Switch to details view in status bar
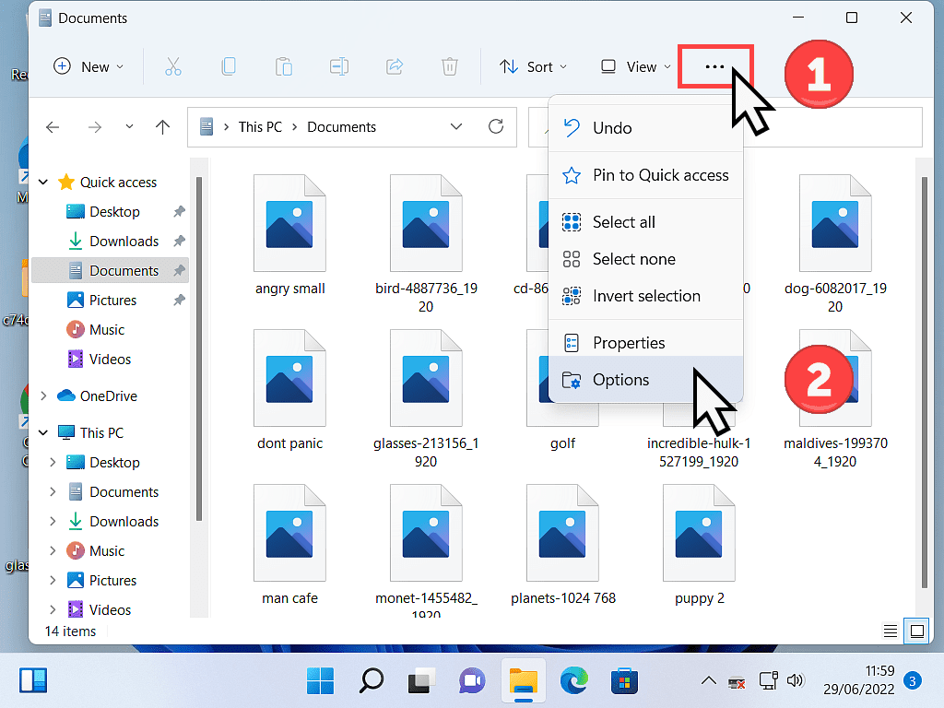Screen dimensions: 944x708 [891, 631]
